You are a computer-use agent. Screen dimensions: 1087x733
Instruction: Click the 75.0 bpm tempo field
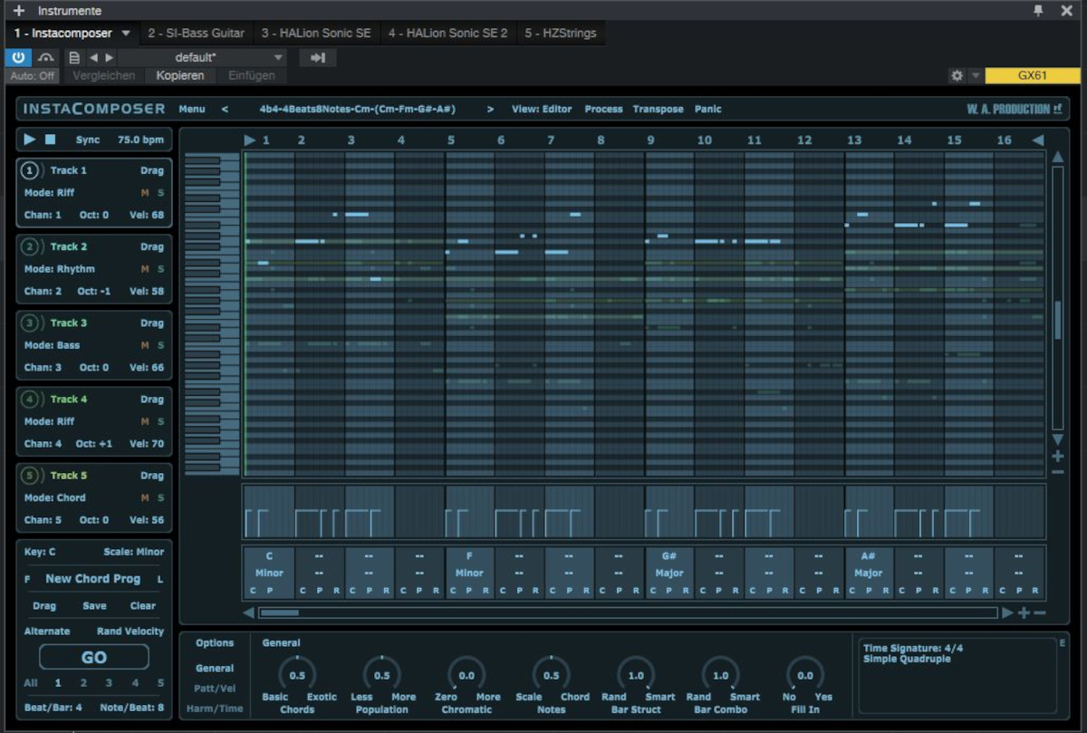(x=141, y=140)
